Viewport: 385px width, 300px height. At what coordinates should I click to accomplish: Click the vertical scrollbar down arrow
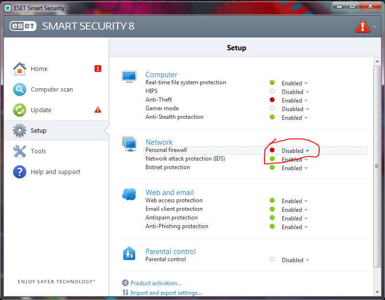(x=377, y=292)
